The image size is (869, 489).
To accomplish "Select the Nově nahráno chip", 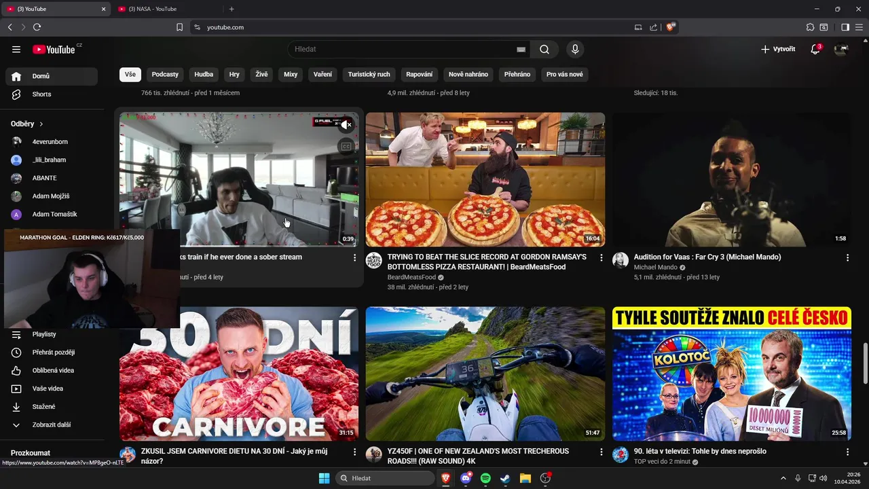I will pos(468,75).
